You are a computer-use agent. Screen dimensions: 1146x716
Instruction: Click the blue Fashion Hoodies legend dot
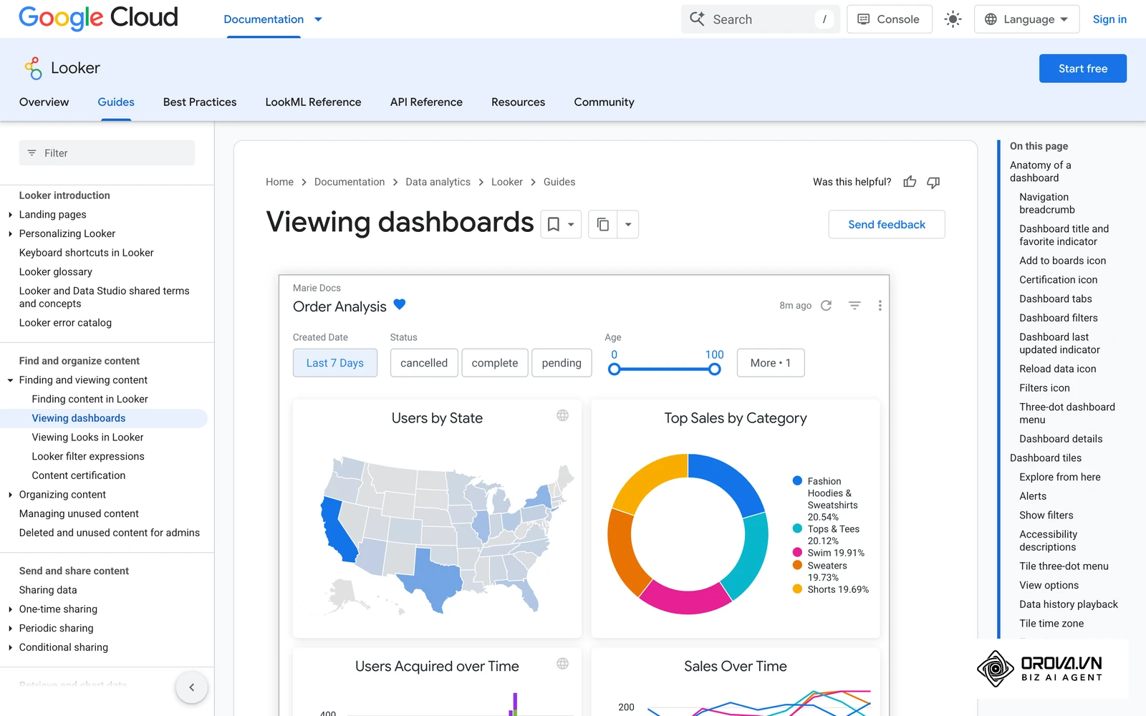pyautogui.click(x=797, y=481)
